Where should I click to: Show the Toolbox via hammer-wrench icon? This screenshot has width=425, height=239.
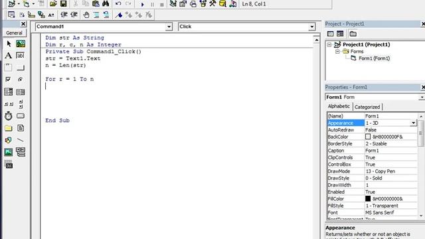point(212,4)
